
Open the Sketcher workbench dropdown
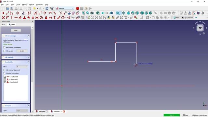point(65,8)
